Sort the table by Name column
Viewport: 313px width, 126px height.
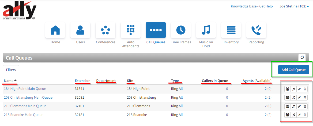pos(9,81)
